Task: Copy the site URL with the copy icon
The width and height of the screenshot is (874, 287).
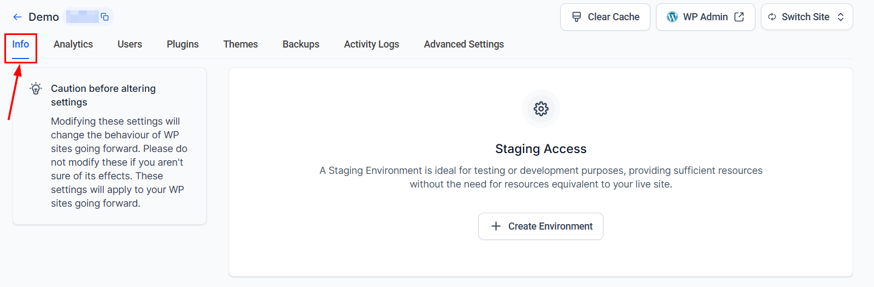Action: pyautogui.click(x=105, y=17)
